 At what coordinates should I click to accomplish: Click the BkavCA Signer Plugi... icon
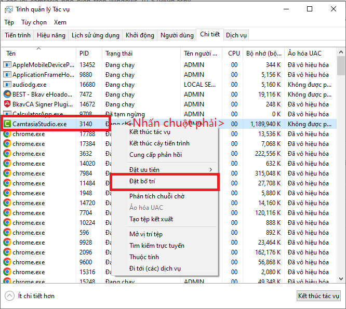[7, 104]
